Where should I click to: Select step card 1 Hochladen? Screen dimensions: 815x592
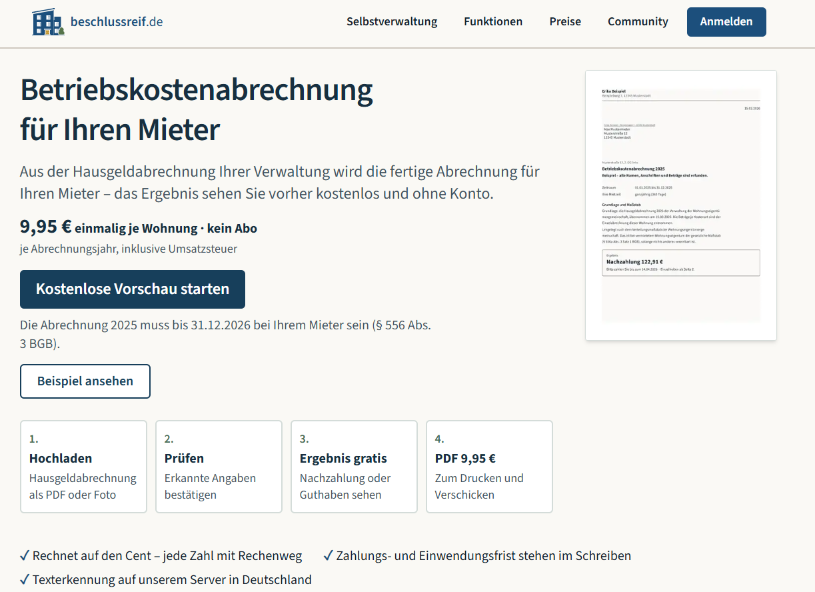83,467
